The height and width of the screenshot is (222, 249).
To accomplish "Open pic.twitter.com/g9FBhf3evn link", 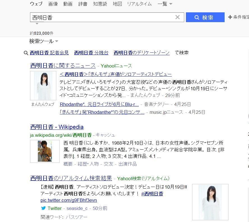I will (x=69, y=200).
